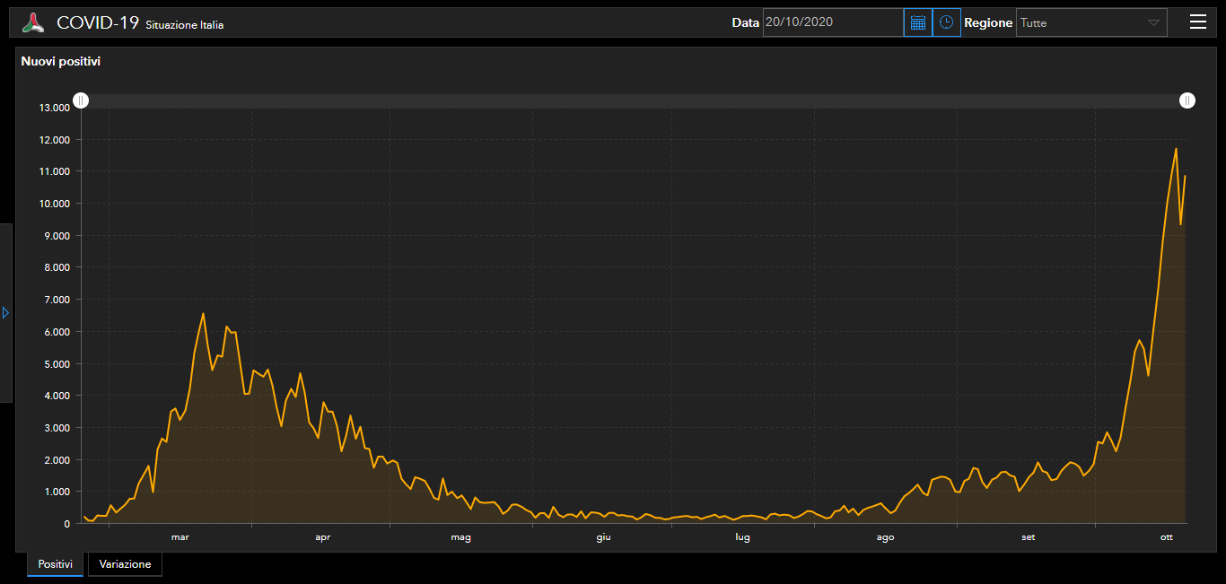
Task: Click the 'mar' label on the x-axis
Action: tap(180, 537)
